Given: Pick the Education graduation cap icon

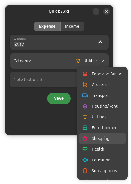Looking at the screenshot, I should (x=85, y=160).
